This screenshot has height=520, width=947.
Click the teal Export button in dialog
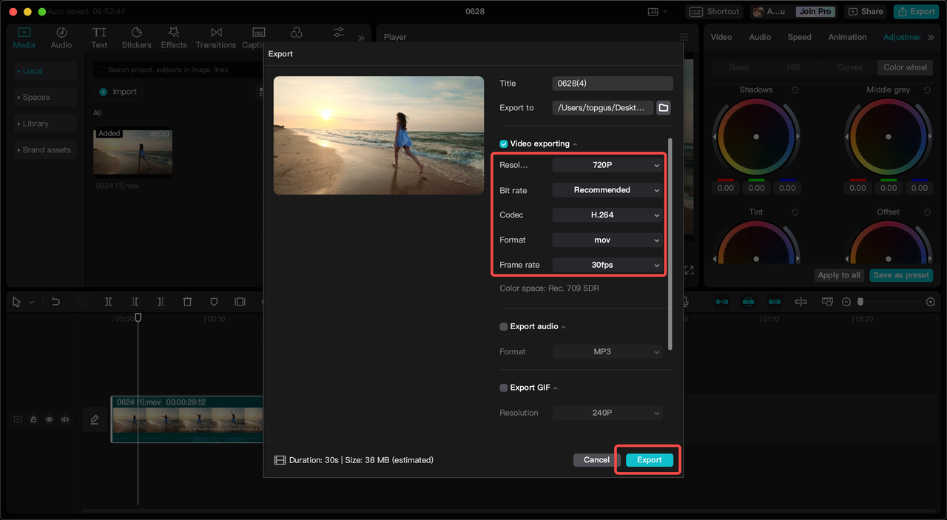pos(650,460)
